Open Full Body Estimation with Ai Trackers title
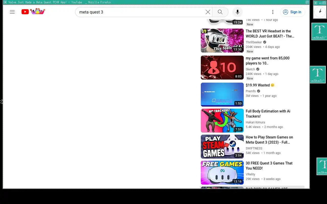 tap(268, 114)
